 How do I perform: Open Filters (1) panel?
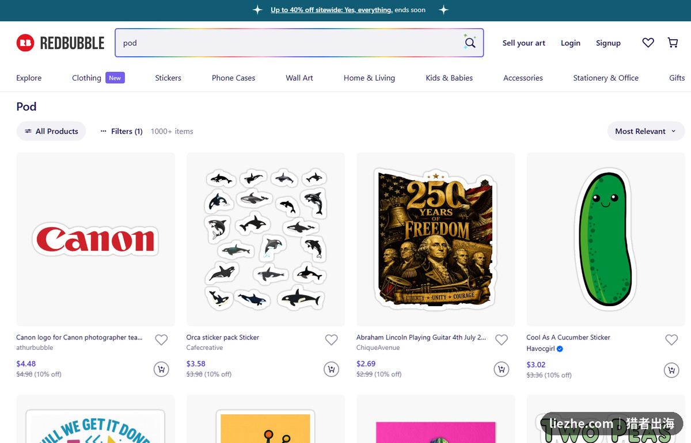tap(122, 131)
